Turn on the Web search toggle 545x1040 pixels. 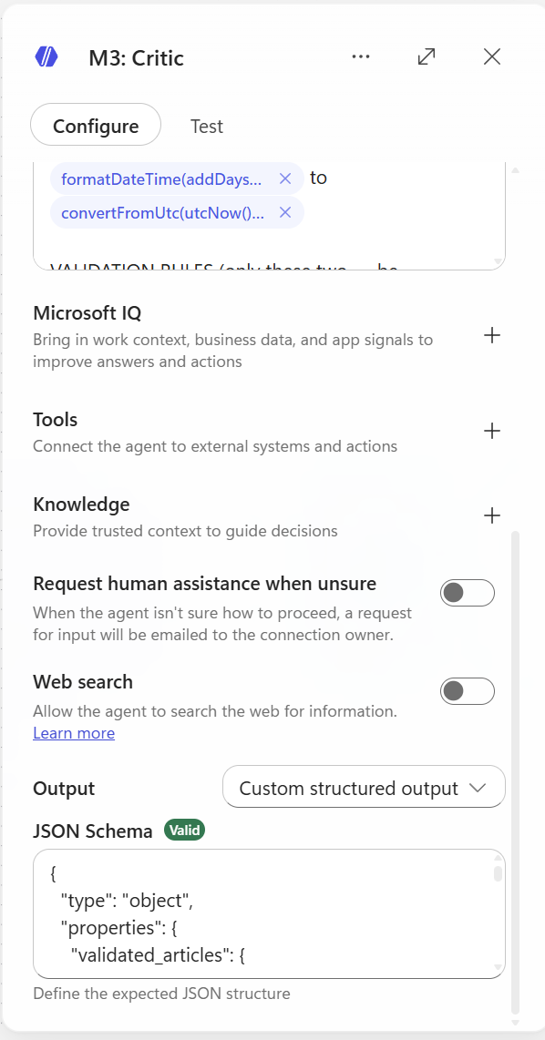[468, 691]
